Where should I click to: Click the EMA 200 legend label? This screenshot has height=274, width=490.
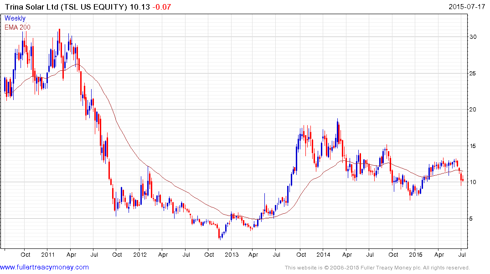(17, 27)
